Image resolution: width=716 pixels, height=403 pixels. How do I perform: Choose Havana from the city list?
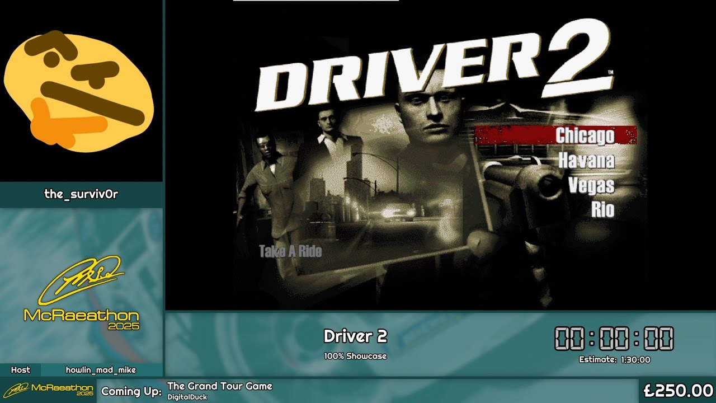click(586, 161)
